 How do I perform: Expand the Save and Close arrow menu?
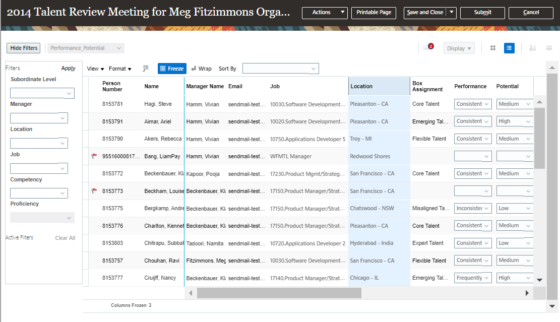pos(452,13)
